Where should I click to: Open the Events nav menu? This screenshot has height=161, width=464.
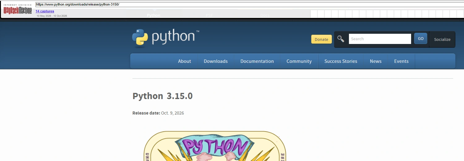[401, 61]
